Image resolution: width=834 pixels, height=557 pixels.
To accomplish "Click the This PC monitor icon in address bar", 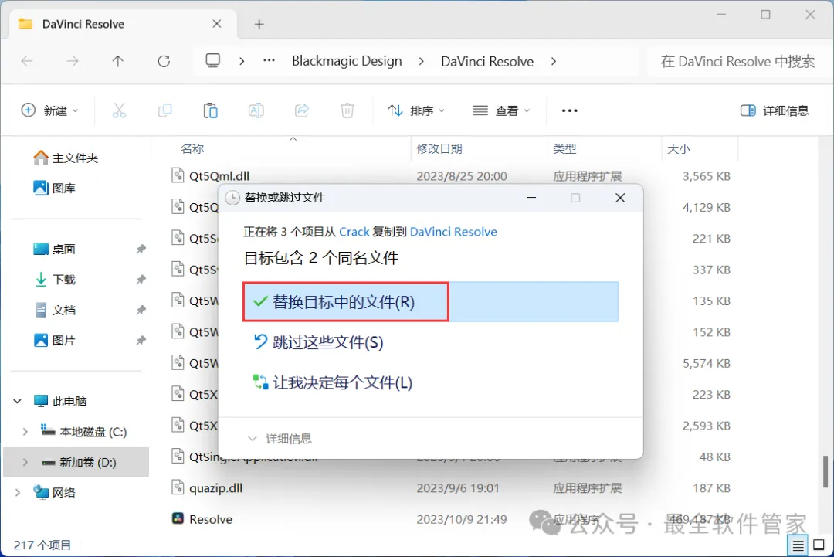I will [x=213, y=61].
